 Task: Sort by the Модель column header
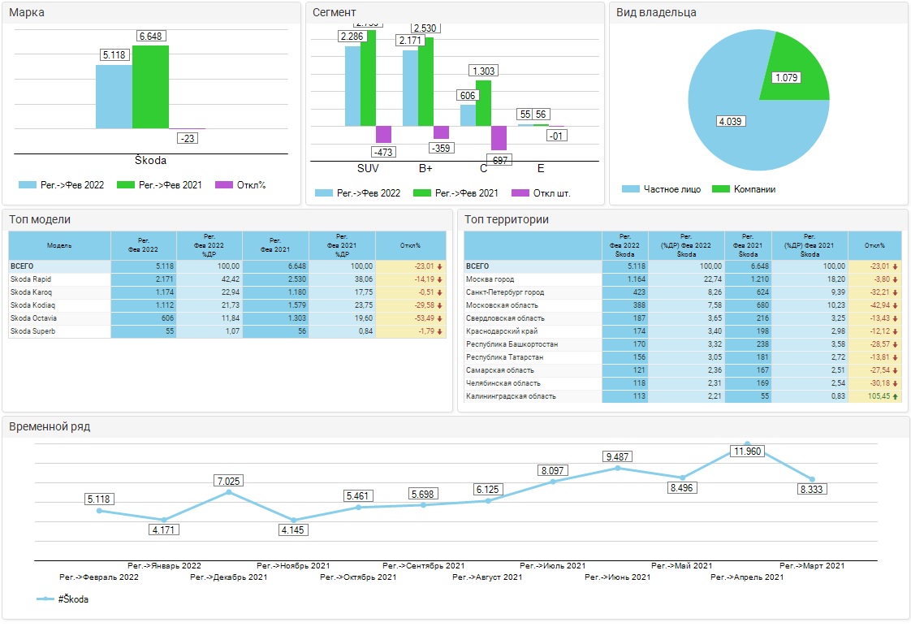pos(59,245)
